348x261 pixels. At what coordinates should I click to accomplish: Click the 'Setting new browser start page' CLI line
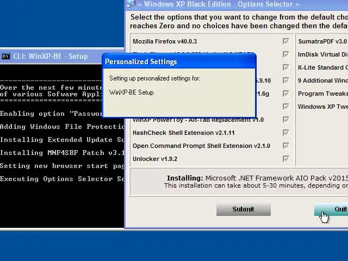62,166
